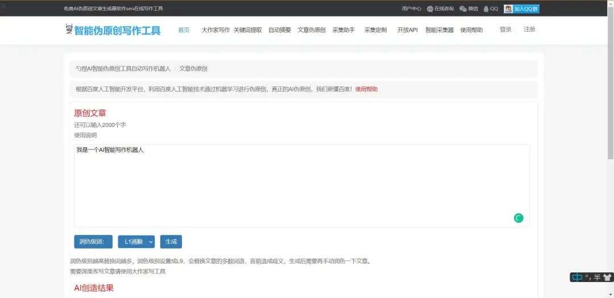Image resolution: width=614 pixels, height=298 pixels.
Task: Click inside the article text area
Action: pyautogui.click(x=301, y=186)
